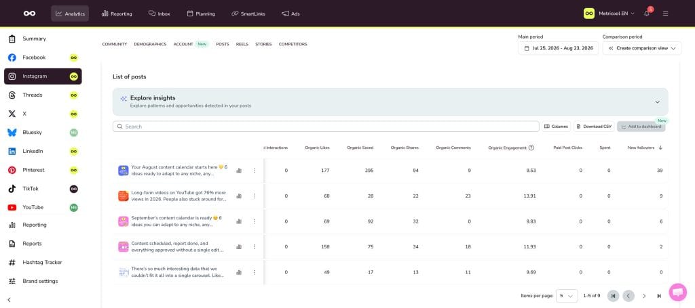Open the notifications bell icon
This screenshot has width=695, height=308.
[x=647, y=14]
